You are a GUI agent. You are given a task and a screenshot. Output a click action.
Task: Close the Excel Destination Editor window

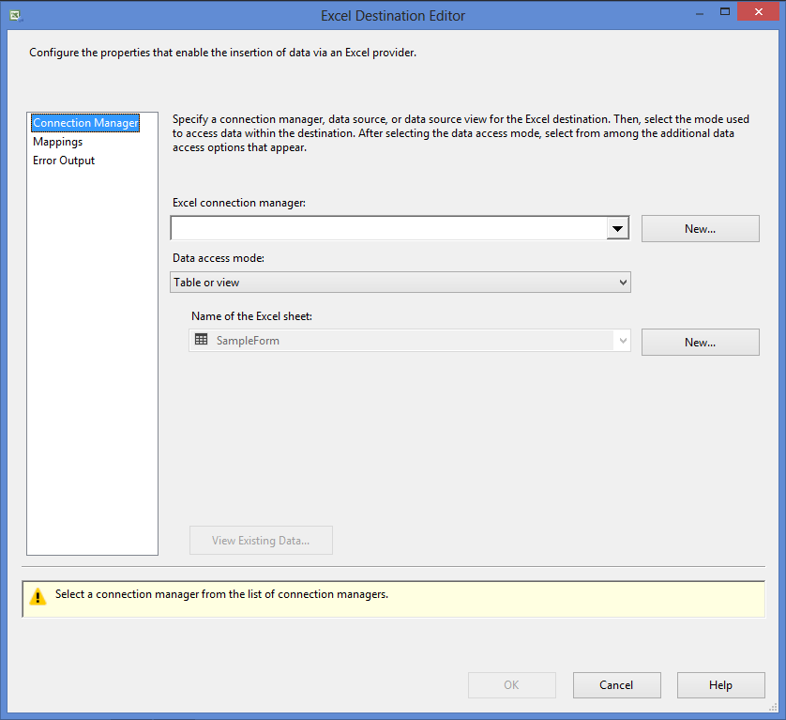pyautogui.click(x=759, y=11)
